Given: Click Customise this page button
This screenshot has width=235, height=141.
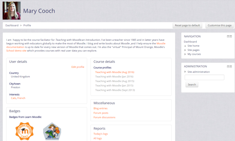Looking at the screenshot, I should click(220, 25).
